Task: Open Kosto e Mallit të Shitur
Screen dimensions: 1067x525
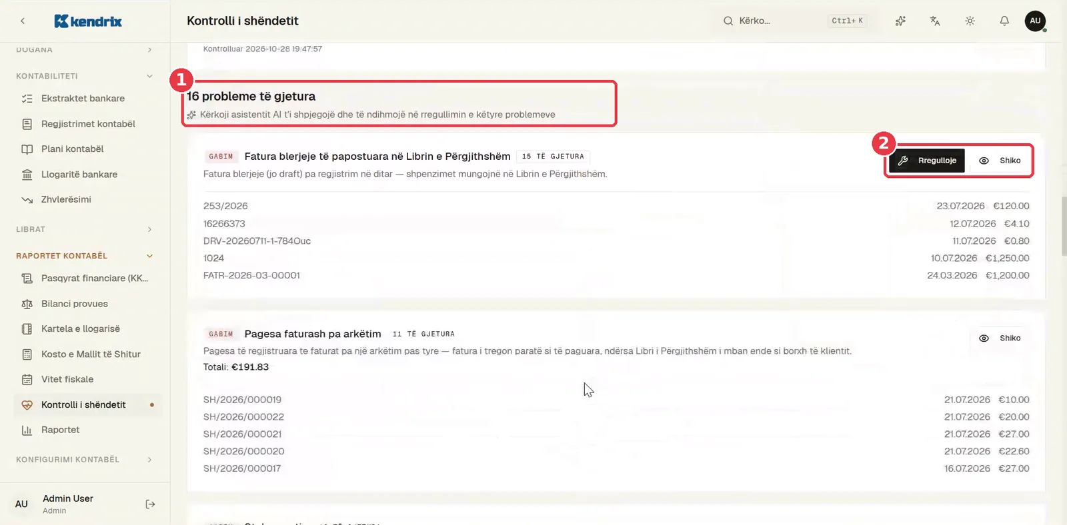Action: [x=87, y=354]
